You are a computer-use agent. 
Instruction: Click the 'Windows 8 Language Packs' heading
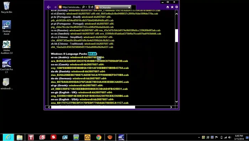[x=69, y=54]
